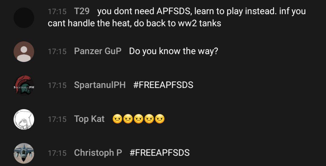The image size is (326, 166).
Task: Click T29's message about APFSDS
Action: pyautogui.click(x=177, y=17)
